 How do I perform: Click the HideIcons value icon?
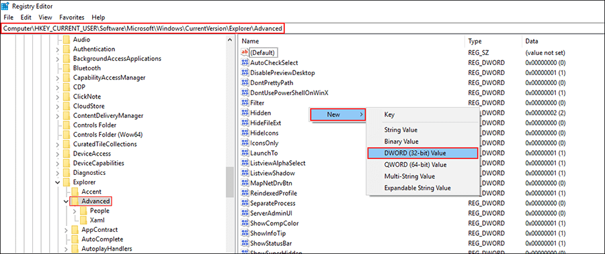[x=245, y=133]
